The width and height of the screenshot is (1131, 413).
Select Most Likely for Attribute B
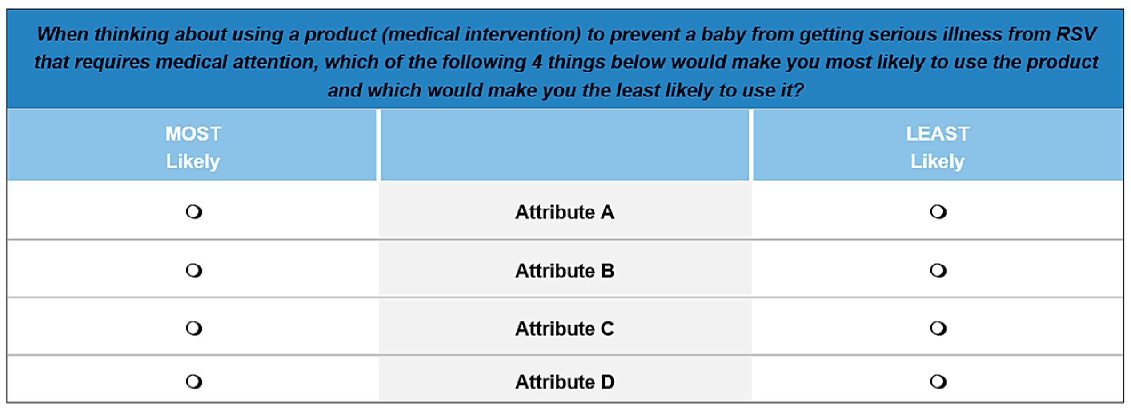(x=194, y=270)
